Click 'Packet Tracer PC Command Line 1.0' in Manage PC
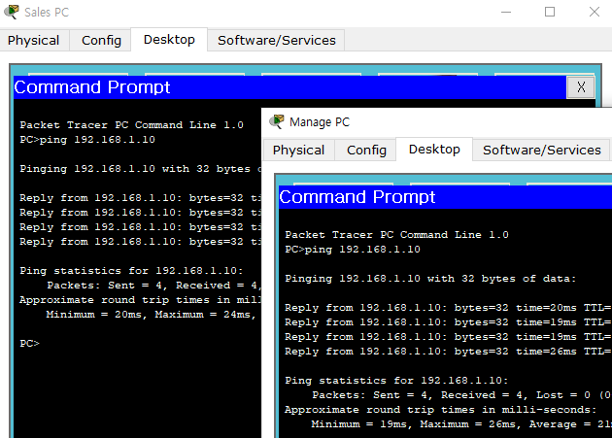 click(396, 235)
